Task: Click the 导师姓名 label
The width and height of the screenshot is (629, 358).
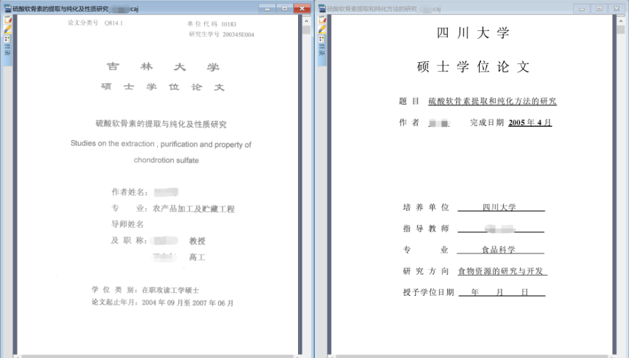Action: [x=127, y=224]
